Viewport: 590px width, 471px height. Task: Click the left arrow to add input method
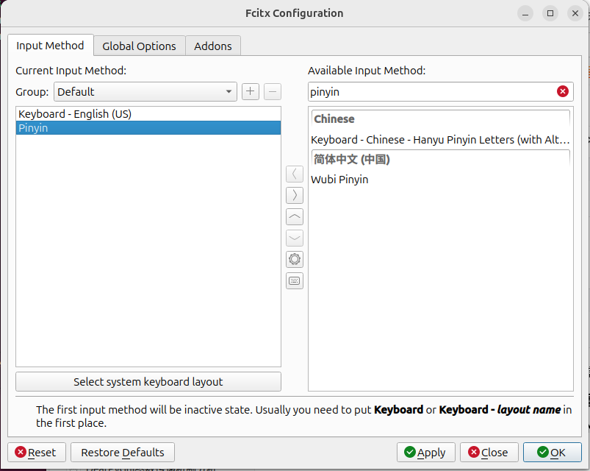tap(294, 174)
